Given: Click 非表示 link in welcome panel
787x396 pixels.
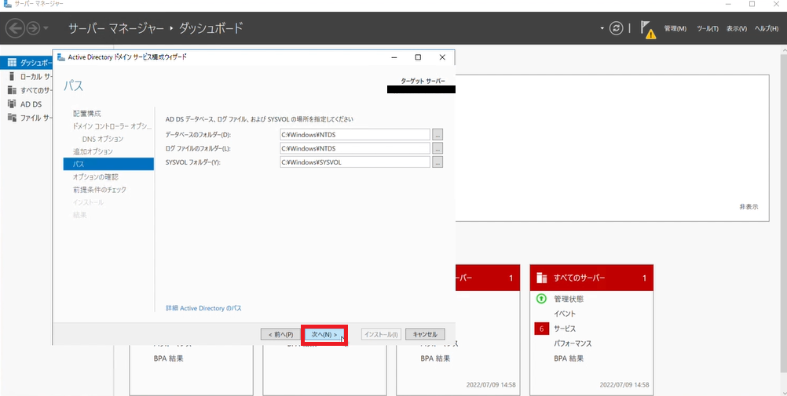Looking at the screenshot, I should (x=749, y=207).
